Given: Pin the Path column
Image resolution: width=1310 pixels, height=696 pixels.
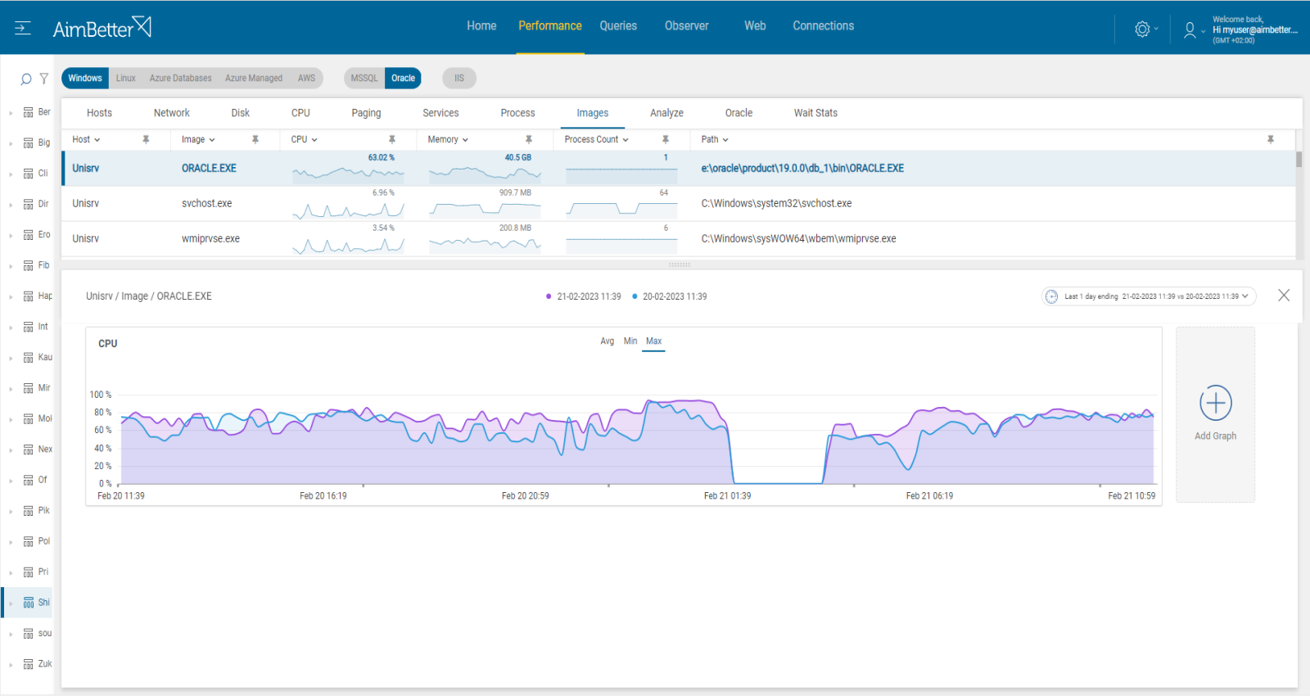Looking at the screenshot, I should click(1271, 139).
